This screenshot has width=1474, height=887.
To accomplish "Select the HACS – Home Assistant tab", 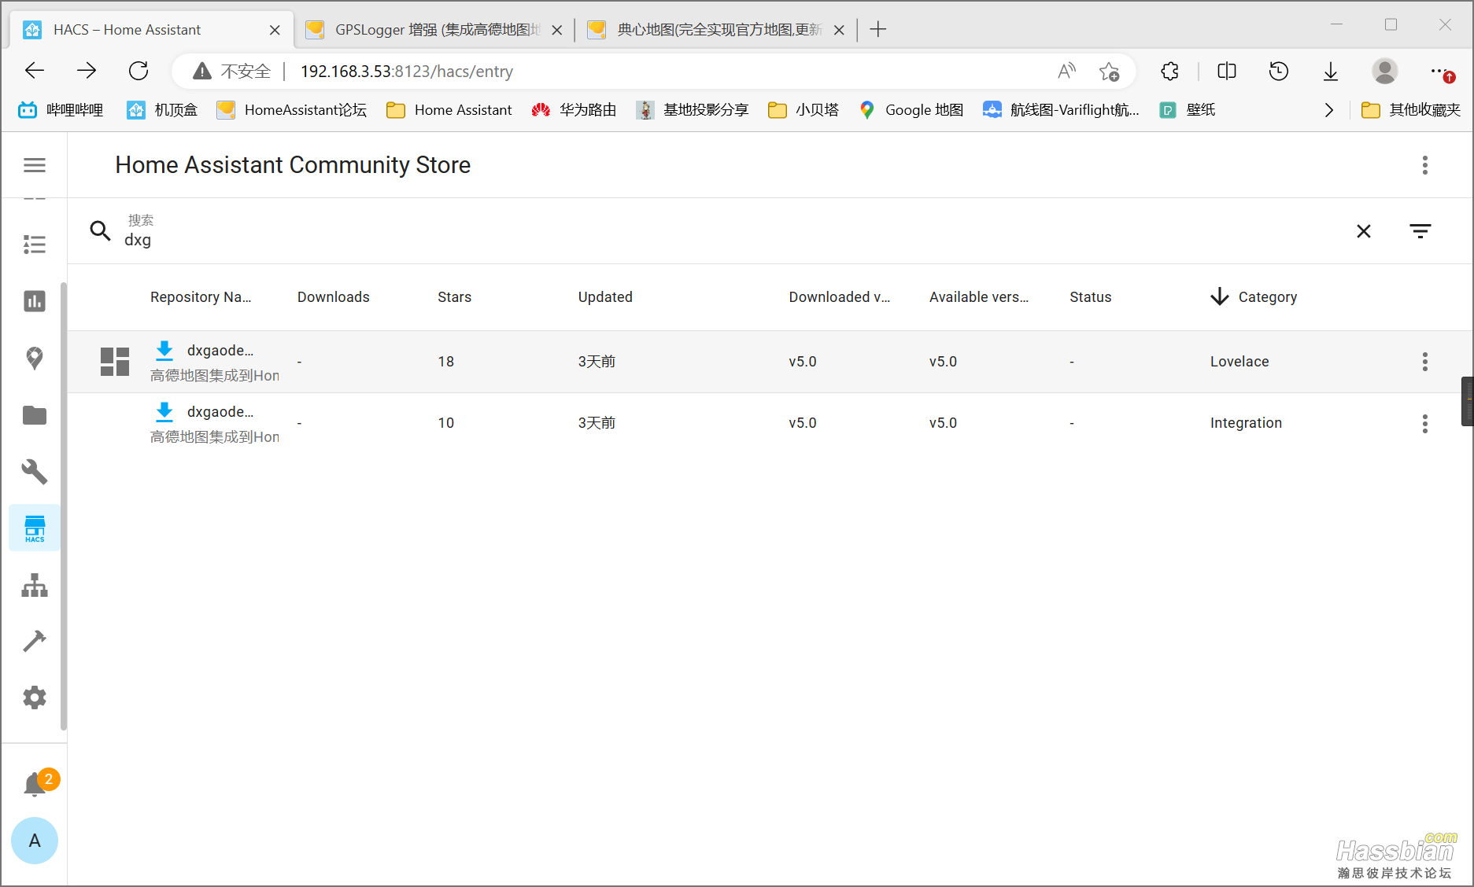I will 150,30.
